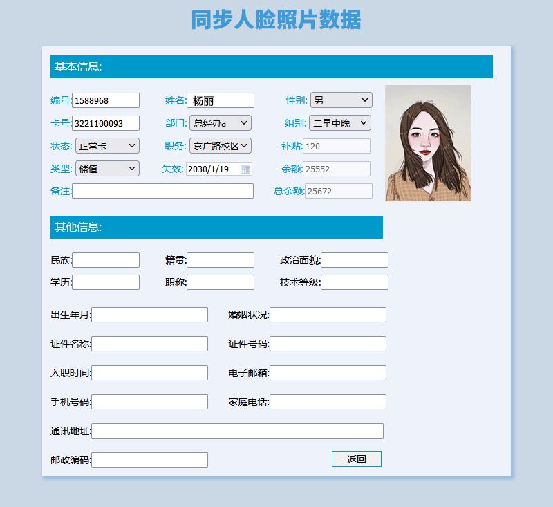Expand the 组别 dropdown showing 二早中晚
The height and width of the screenshot is (507, 553).
click(x=339, y=123)
